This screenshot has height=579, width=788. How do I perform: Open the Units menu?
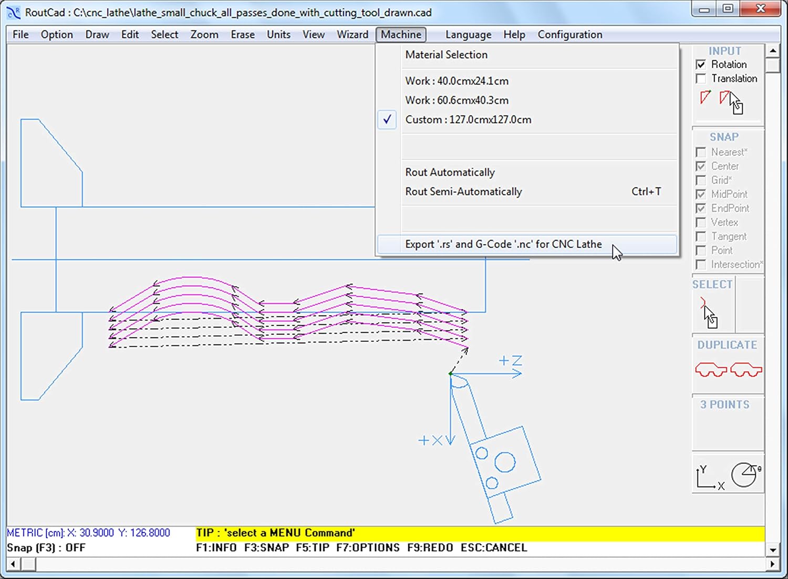[x=278, y=35]
